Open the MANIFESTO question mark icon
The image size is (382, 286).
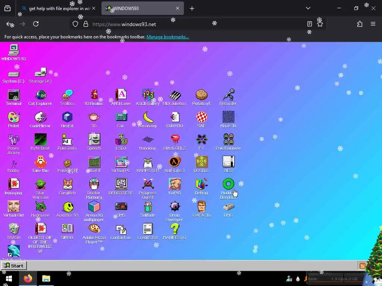coord(175,232)
